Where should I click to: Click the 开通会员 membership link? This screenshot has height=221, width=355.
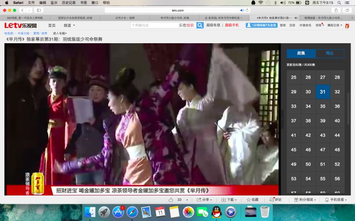point(305,25)
